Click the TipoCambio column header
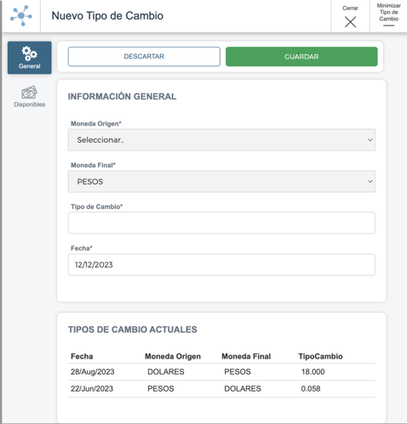407x424 pixels. click(320, 356)
